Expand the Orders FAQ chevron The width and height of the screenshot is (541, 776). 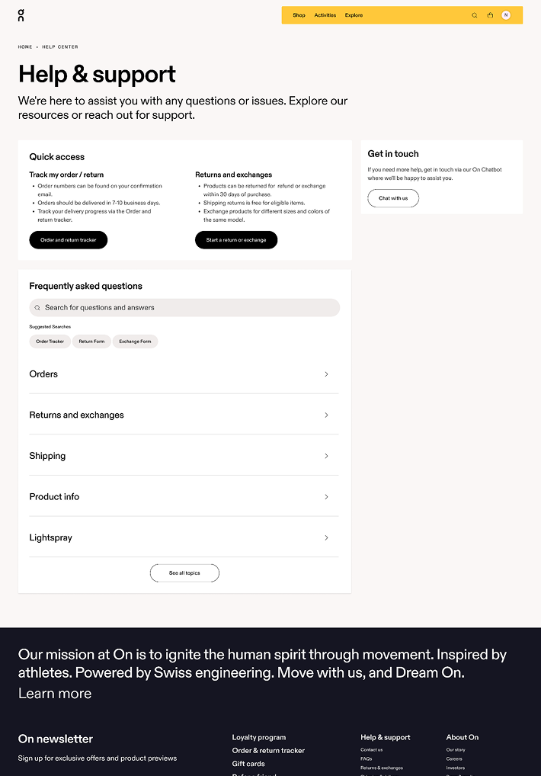326,374
